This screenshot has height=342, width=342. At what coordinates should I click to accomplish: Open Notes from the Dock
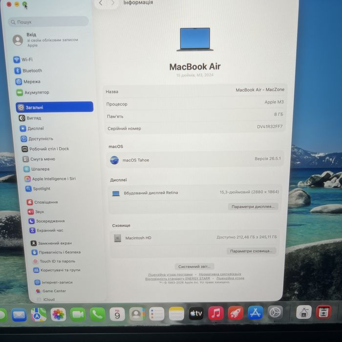(x=176, y=314)
